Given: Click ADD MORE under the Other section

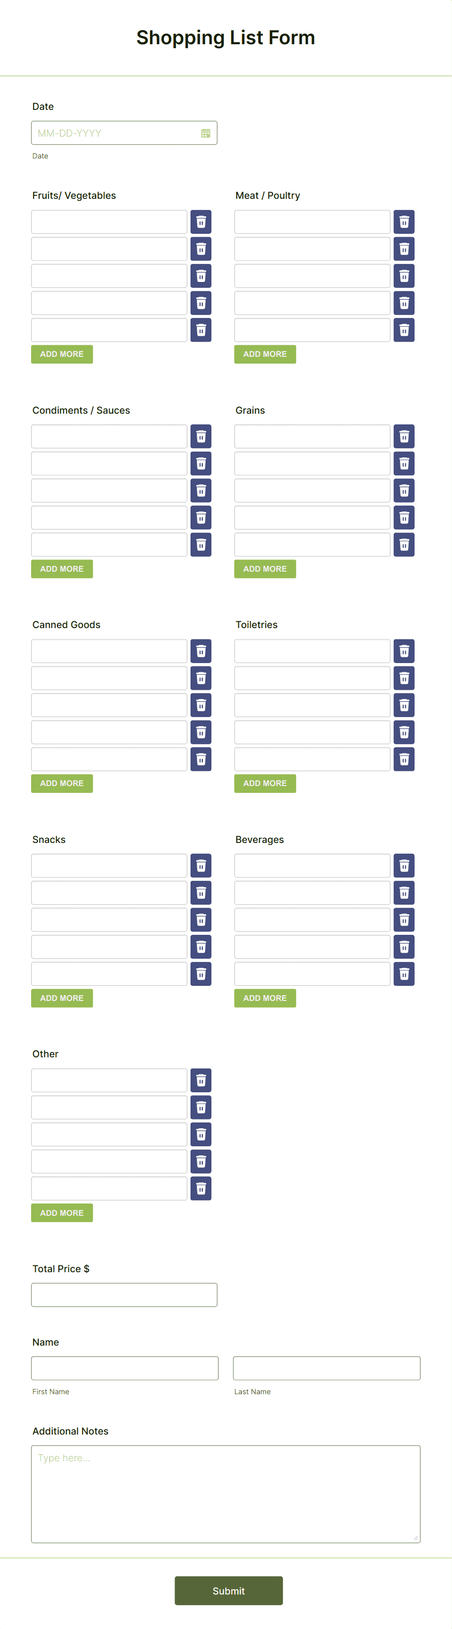Looking at the screenshot, I should click(61, 1212).
